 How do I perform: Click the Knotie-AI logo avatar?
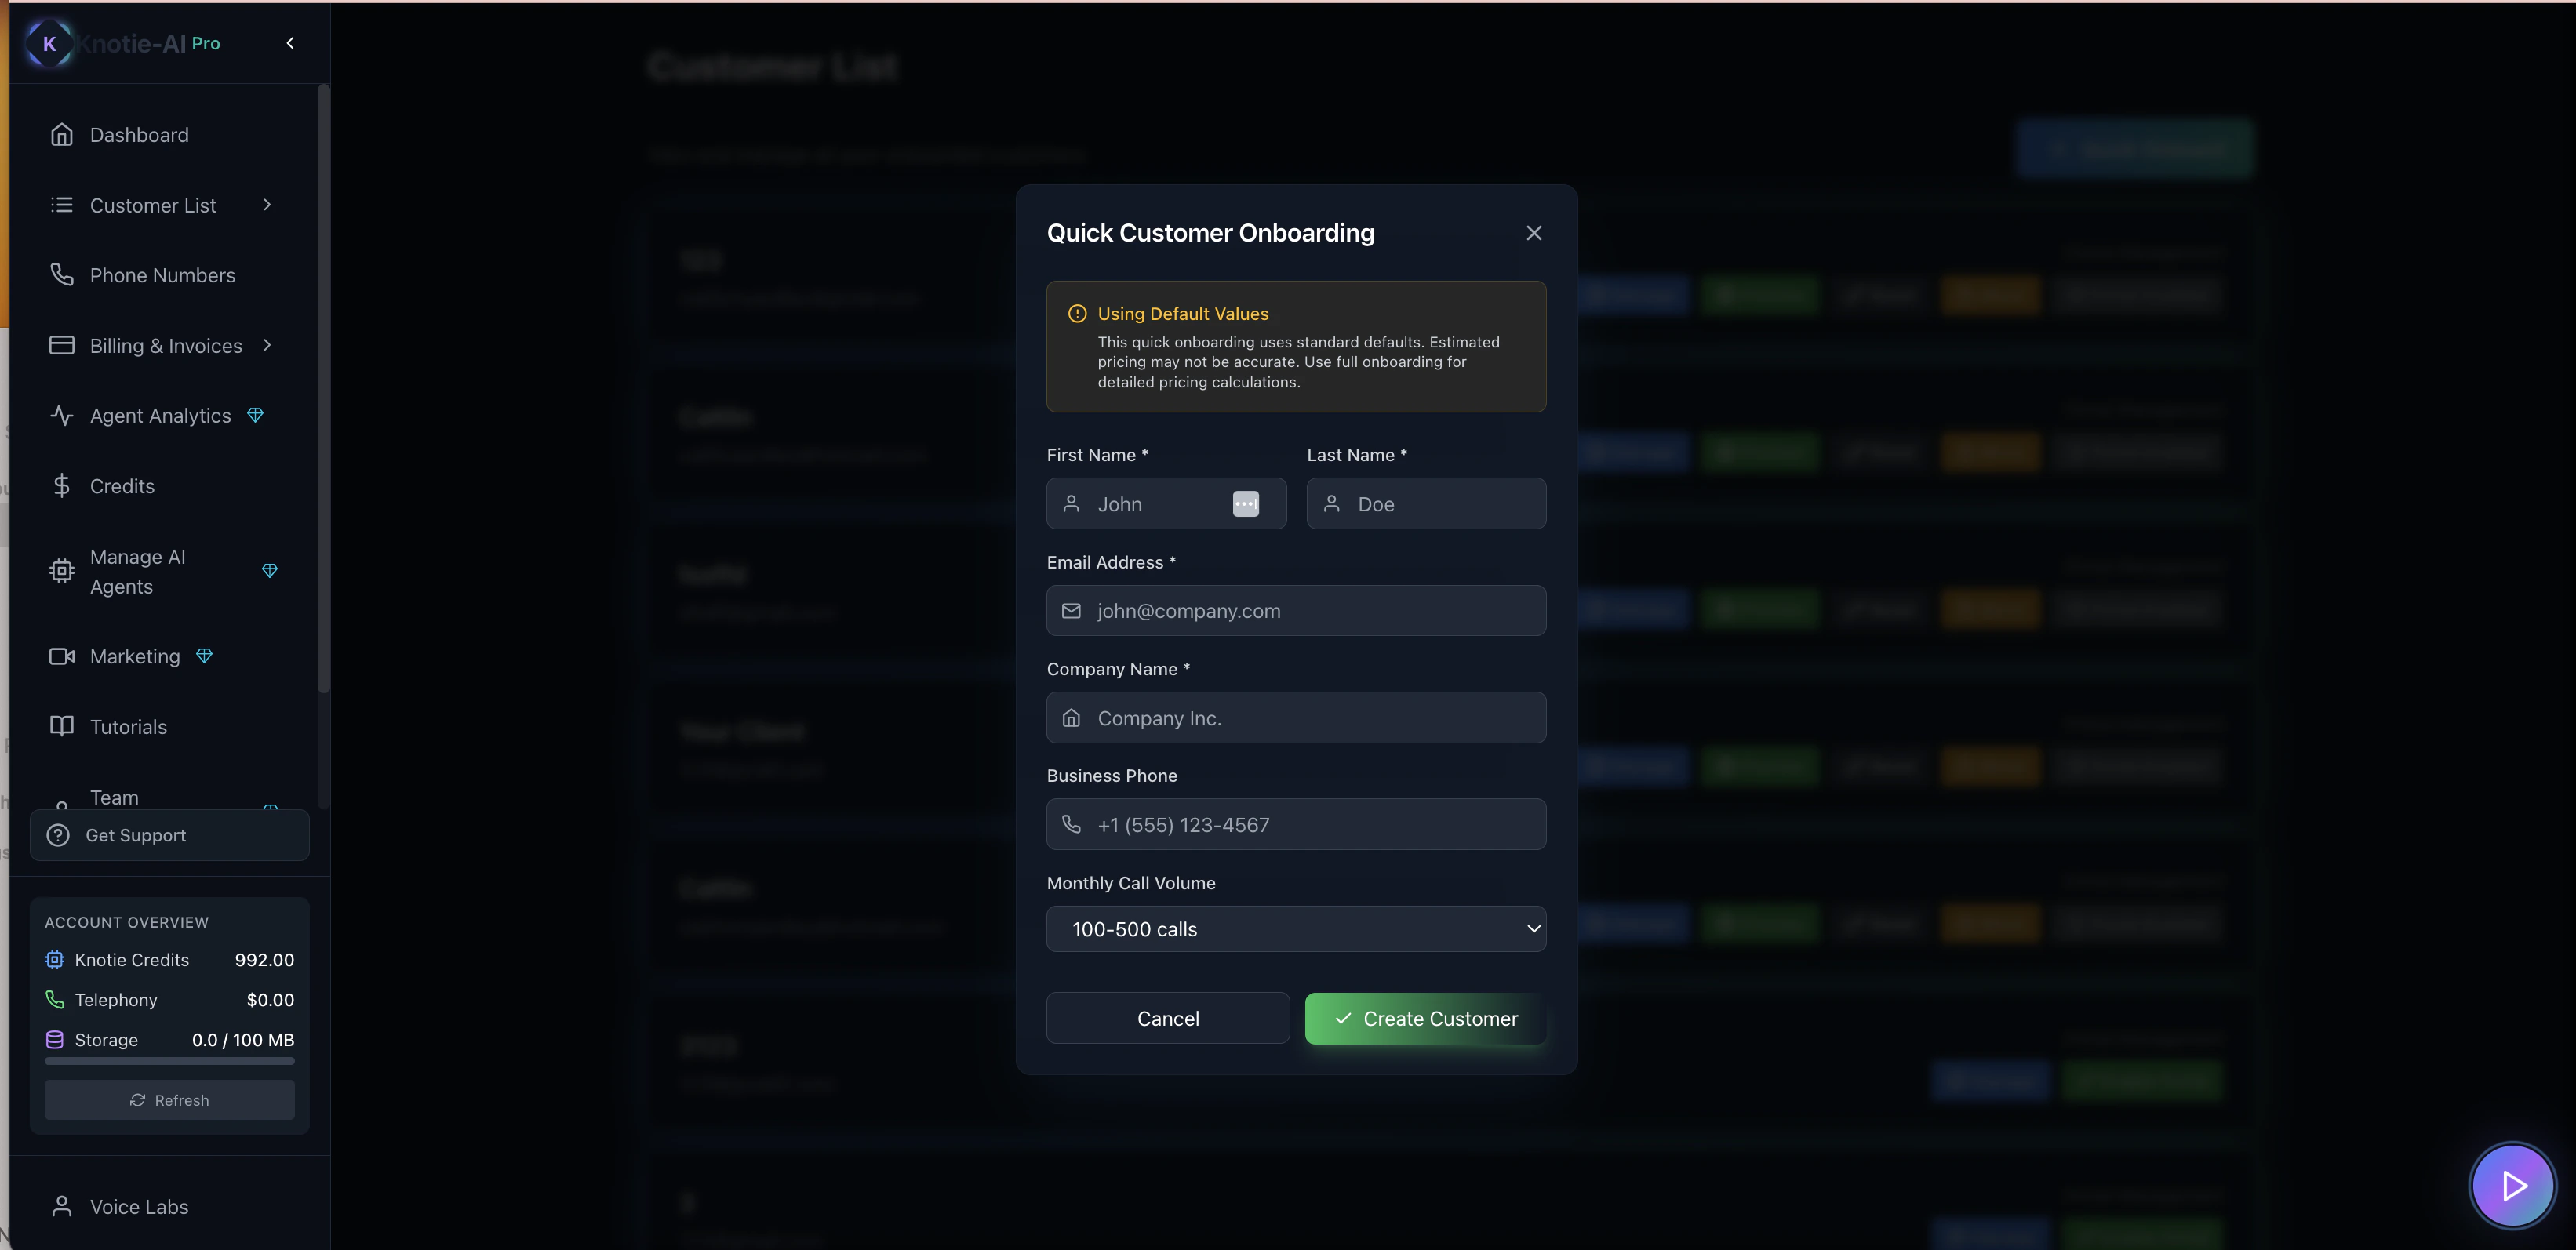click(48, 43)
